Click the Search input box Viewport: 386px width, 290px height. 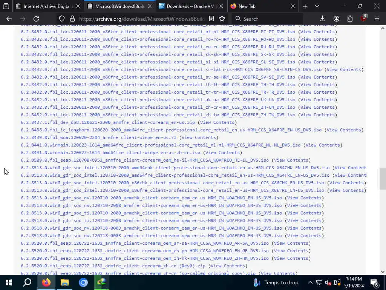tap(268, 19)
